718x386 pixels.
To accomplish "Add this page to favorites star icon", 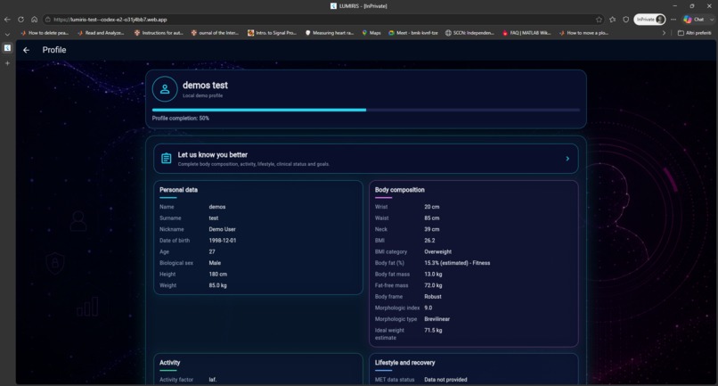I will [599, 20].
